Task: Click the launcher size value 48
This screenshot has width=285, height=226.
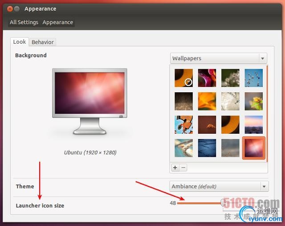Action: 173,203
